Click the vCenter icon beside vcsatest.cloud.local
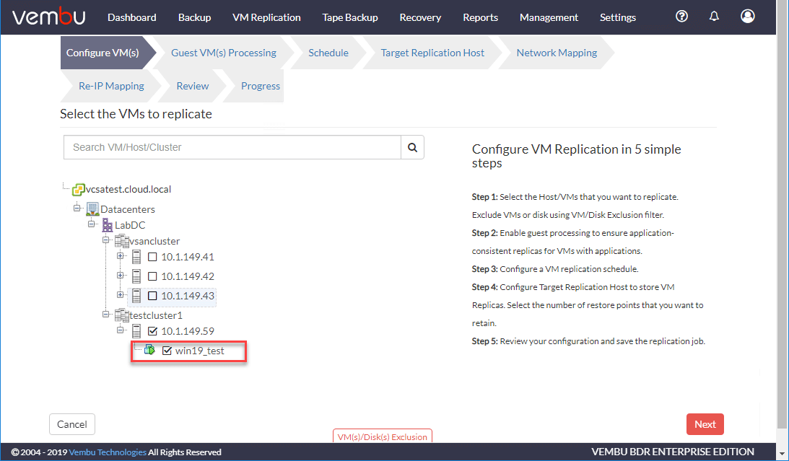The width and height of the screenshot is (789, 461). coord(78,190)
